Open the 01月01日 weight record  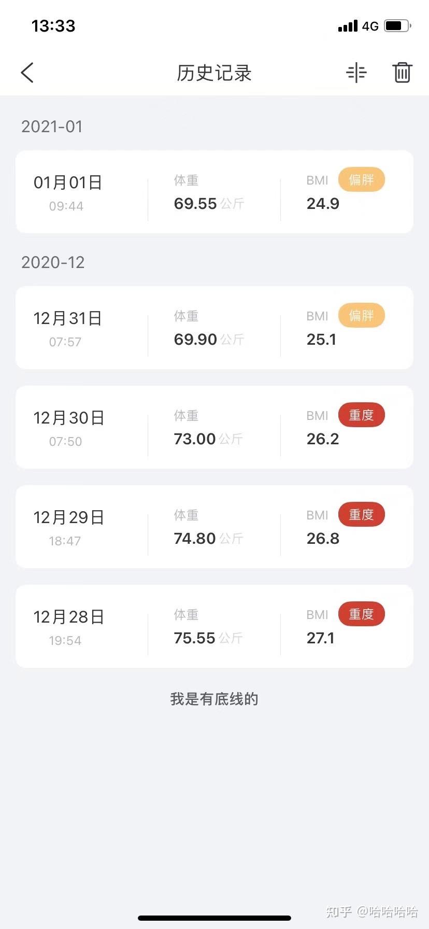tap(214, 192)
